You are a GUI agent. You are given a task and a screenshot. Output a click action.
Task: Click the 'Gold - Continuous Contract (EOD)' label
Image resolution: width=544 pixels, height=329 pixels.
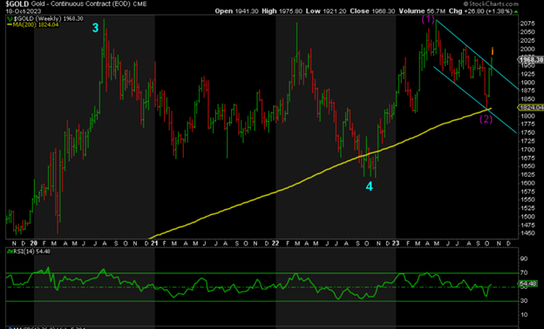(80, 4)
